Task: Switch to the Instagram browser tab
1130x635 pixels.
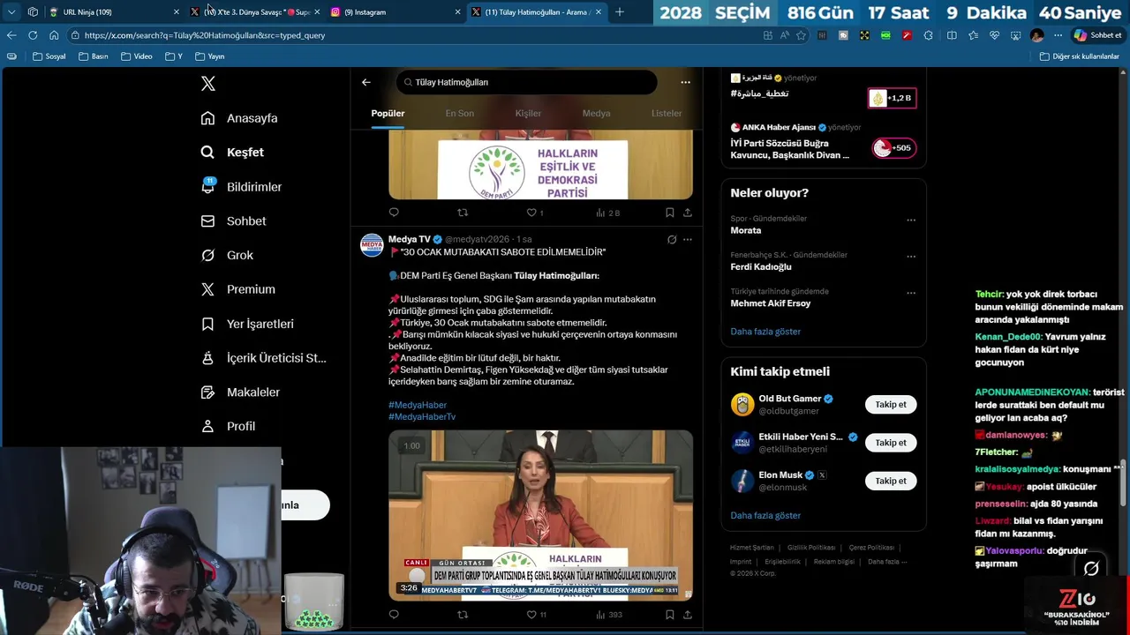Action: pyautogui.click(x=395, y=11)
